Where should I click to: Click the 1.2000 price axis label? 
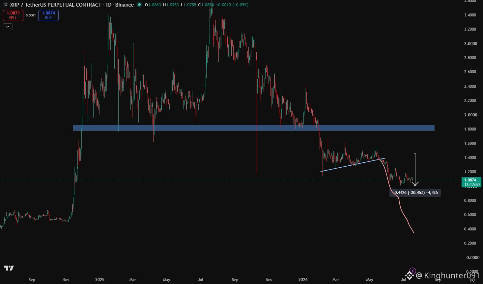pyautogui.click(x=470, y=172)
